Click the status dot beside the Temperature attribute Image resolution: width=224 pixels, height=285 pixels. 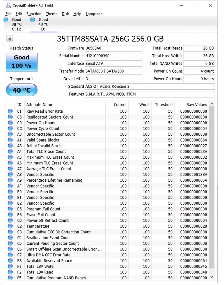[x=10, y=226]
